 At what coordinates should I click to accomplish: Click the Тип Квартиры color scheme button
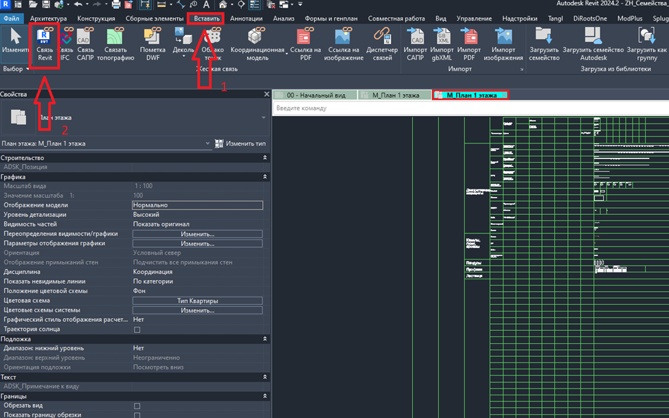click(198, 301)
